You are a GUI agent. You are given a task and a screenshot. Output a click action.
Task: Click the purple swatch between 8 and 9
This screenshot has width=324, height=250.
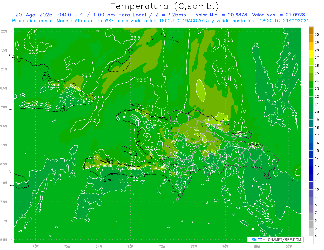coord(311,201)
